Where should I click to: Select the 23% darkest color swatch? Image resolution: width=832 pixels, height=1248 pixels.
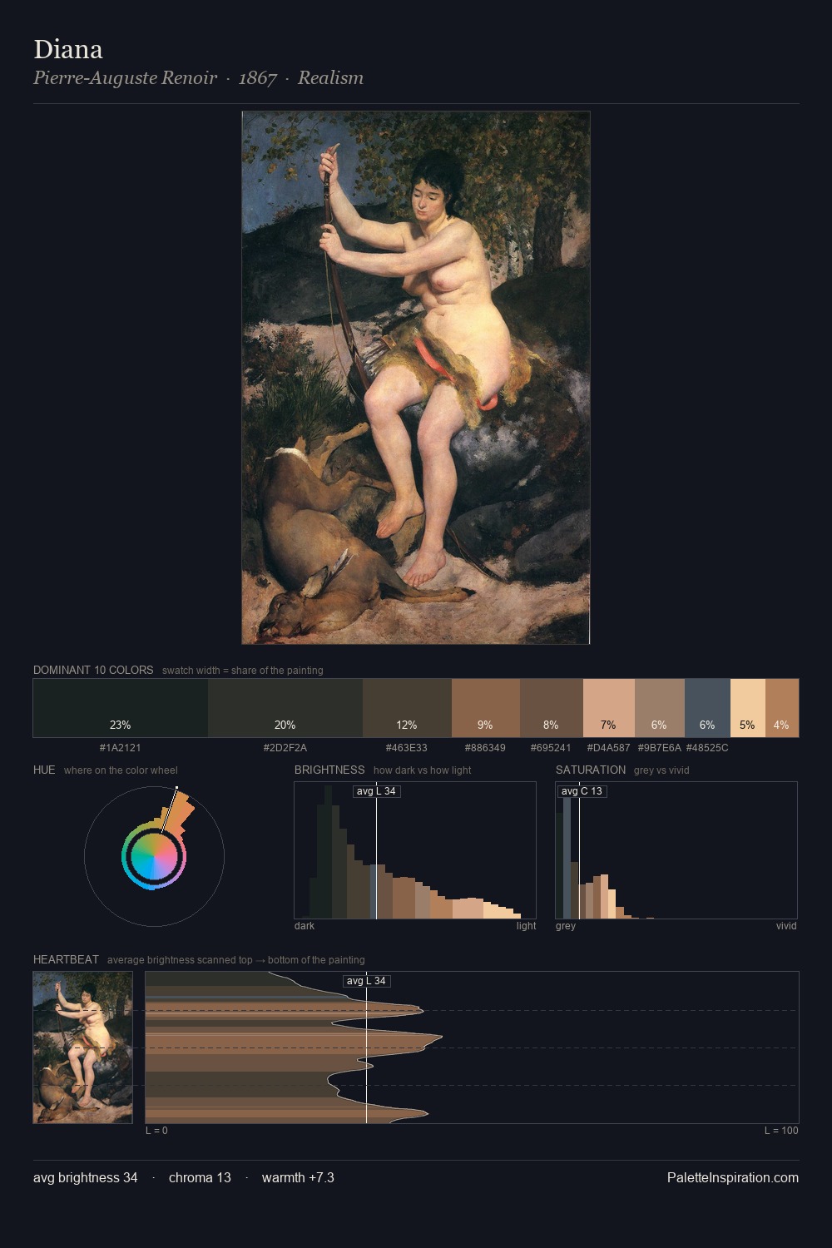tap(121, 708)
